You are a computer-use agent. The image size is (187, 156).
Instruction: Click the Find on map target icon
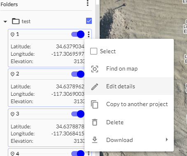click(95, 69)
